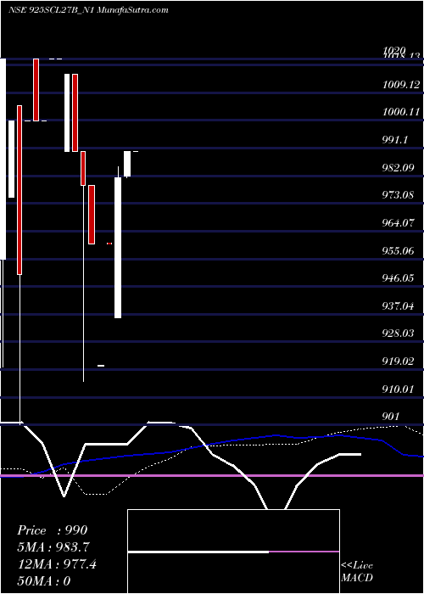Click the 12MA : 977.4 readout
Screen dimensions: 424x594
coord(57,564)
